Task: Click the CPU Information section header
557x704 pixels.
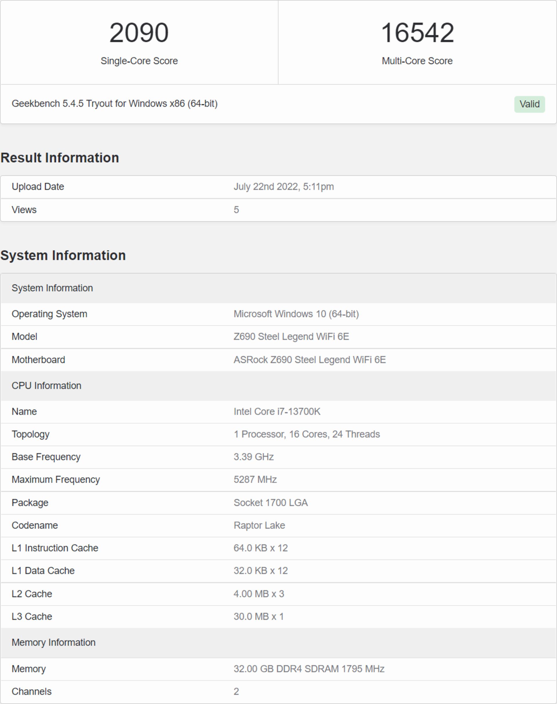Action: tap(46, 386)
